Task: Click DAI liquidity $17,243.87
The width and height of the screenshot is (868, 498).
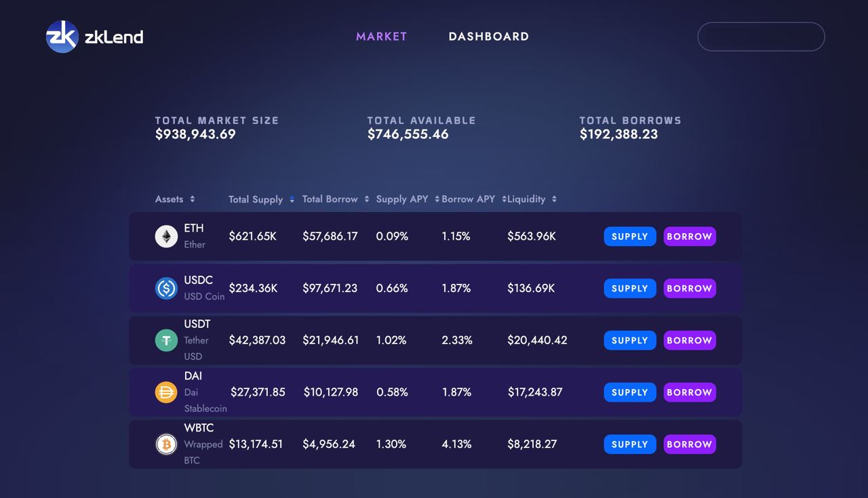Action: pyautogui.click(x=535, y=392)
